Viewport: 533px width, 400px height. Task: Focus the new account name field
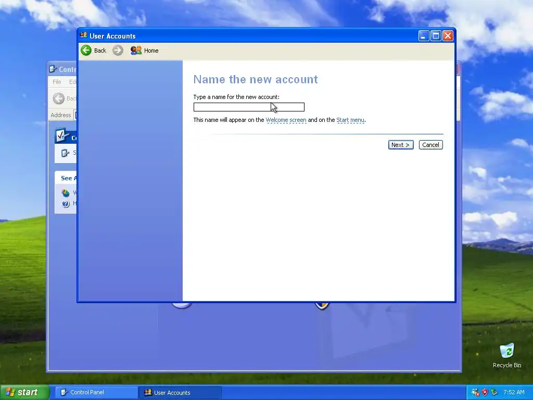(249, 107)
